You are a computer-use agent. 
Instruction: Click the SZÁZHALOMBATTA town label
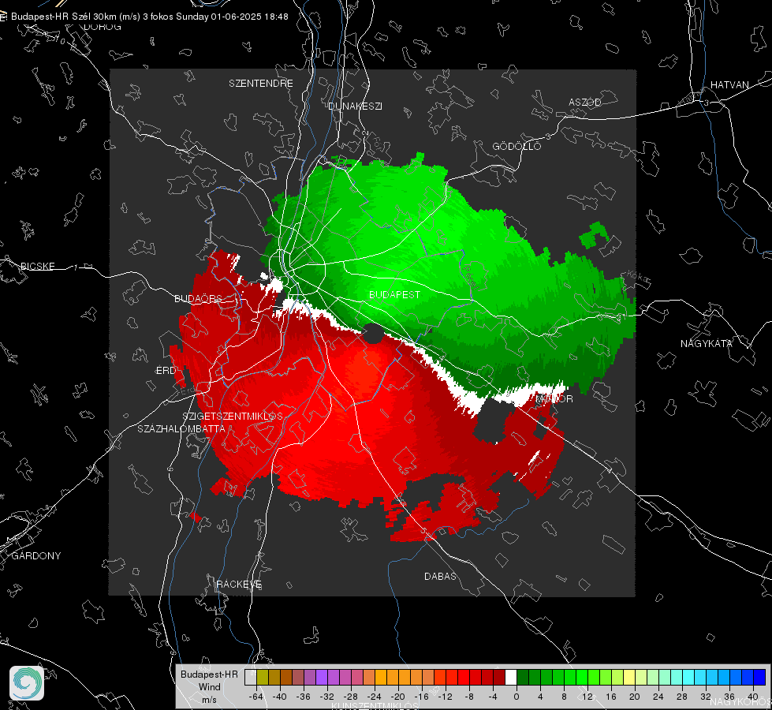(181, 429)
